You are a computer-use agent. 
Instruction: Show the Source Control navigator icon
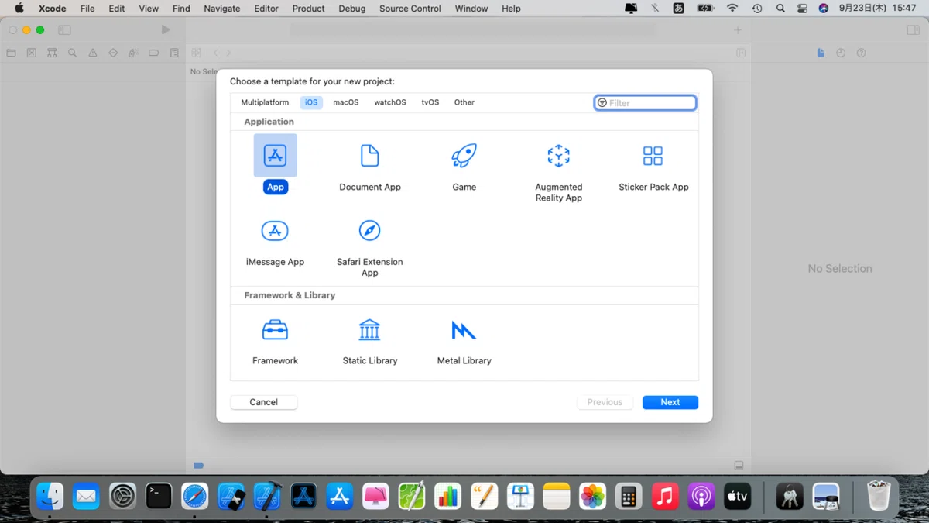point(32,53)
